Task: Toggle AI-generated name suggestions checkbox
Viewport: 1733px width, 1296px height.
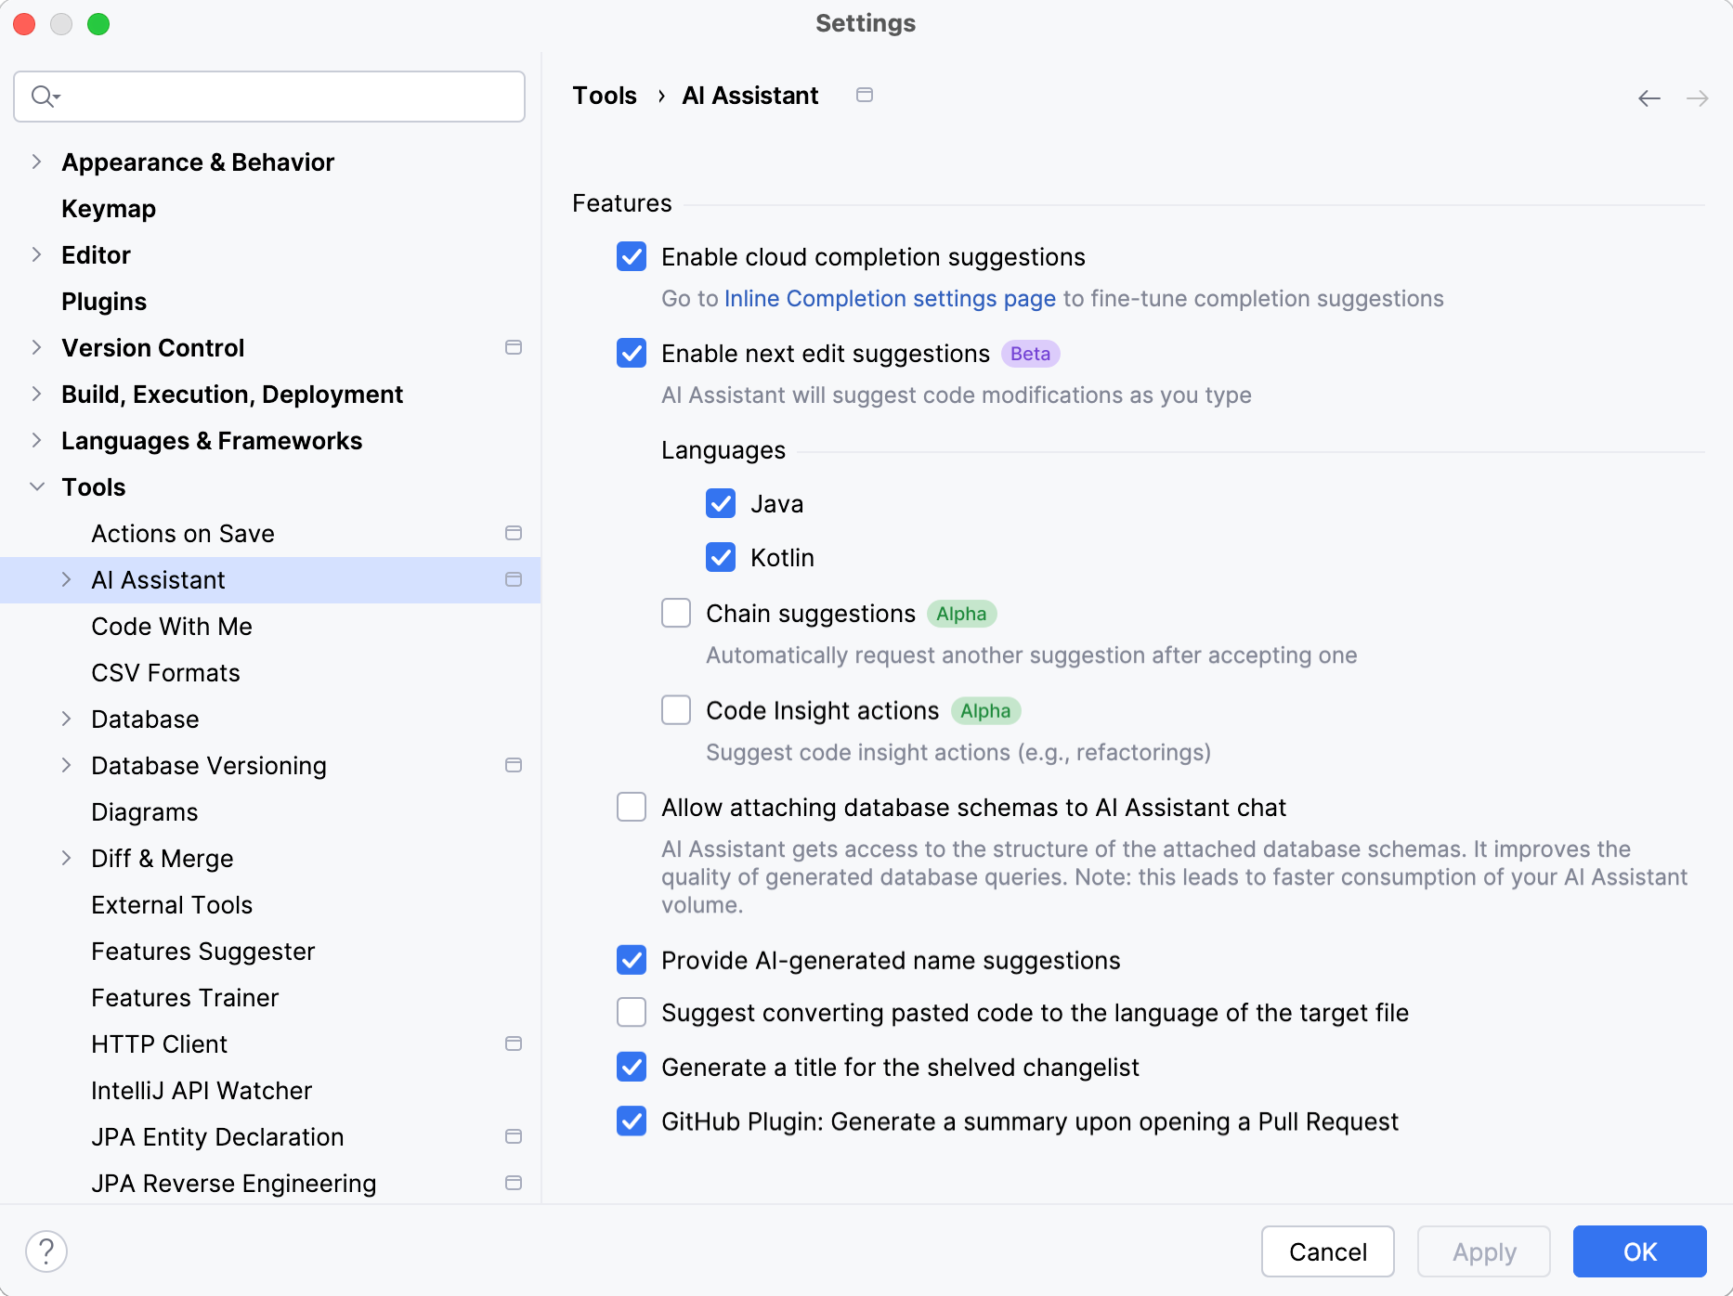Action: point(632,960)
